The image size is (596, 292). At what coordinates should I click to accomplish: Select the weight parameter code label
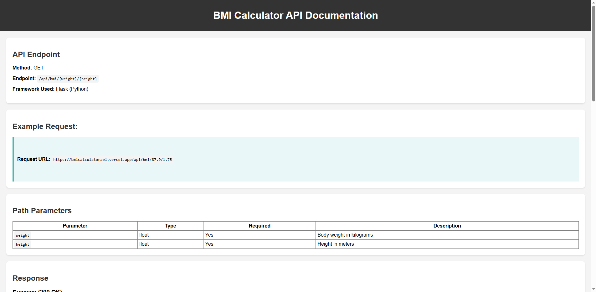pyautogui.click(x=22, y=235)
